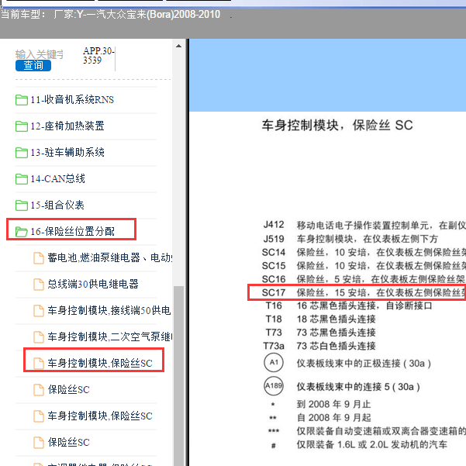
Task: Open folder icon for 15-组合仪表
Action: click(22, 205)
